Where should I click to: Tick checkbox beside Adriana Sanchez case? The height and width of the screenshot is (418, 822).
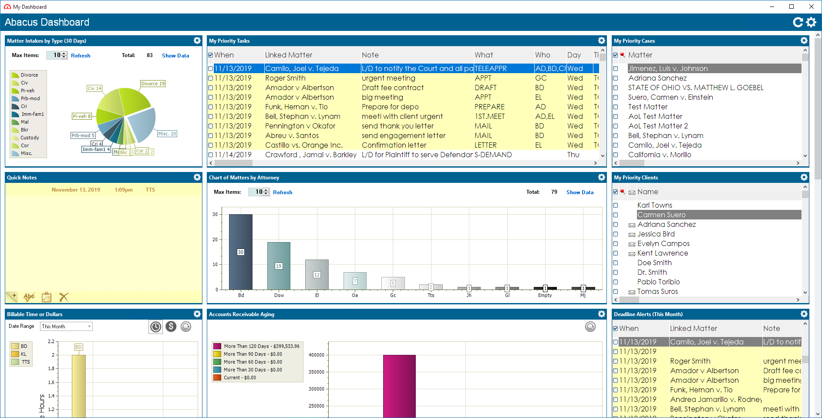616,78
